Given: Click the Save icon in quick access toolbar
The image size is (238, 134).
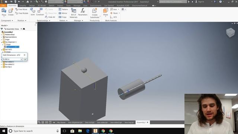Looking at the screenshot, I should click(x=15, y=1).
